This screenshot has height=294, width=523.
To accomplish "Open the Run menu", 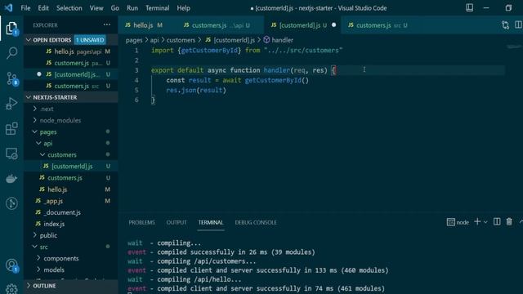I will point(132,8).
